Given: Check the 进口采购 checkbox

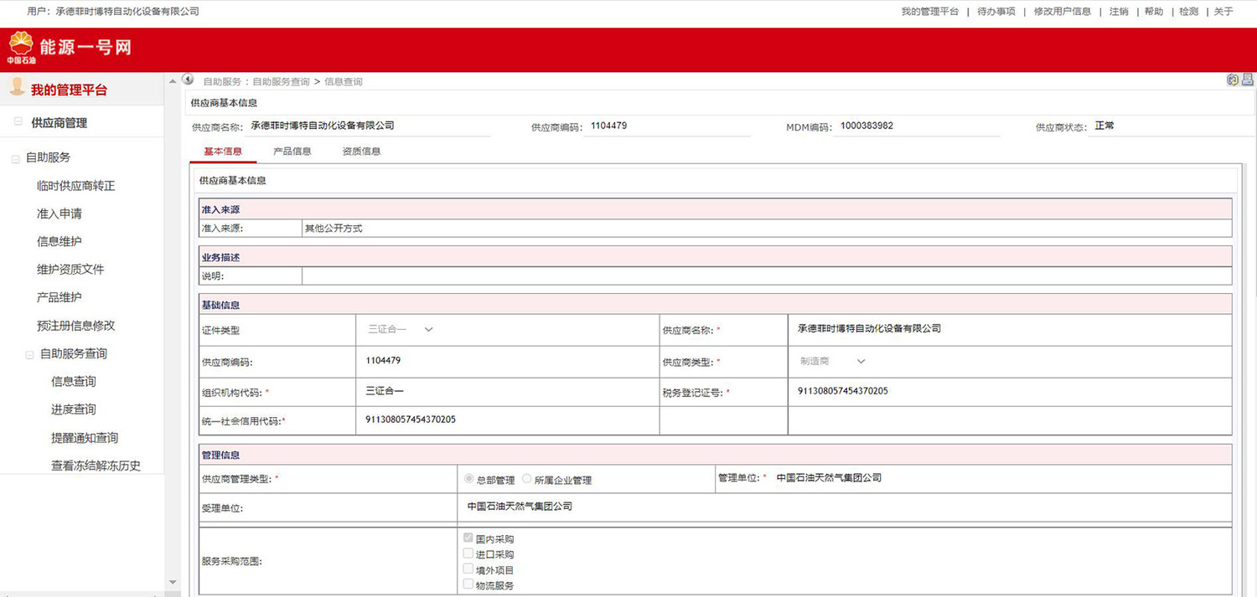Looking at the screenshot, I should coord(468,553).
